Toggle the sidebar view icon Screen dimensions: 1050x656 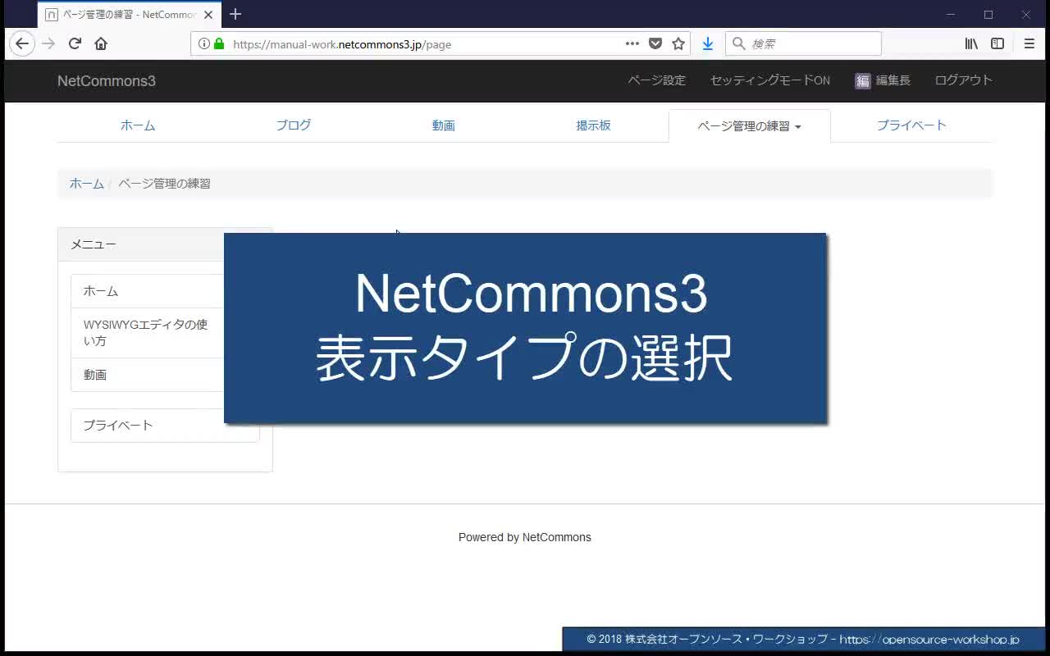point(997,43)
